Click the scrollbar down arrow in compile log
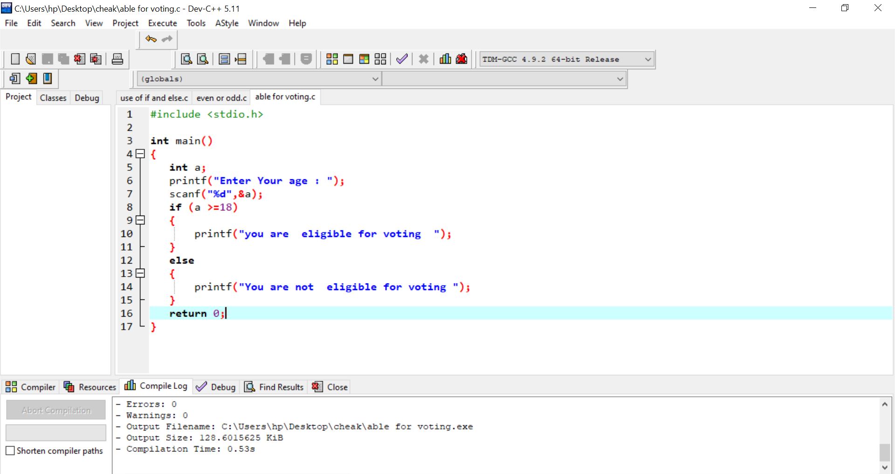Image resolution: width=895 pixels, height=474 pixels. pos(884,468)
